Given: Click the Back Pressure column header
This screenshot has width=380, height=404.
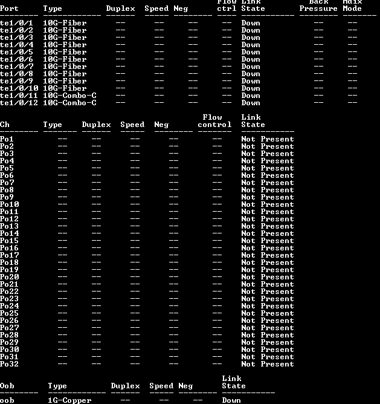Looking at the screenshot, I should point(318,5).
